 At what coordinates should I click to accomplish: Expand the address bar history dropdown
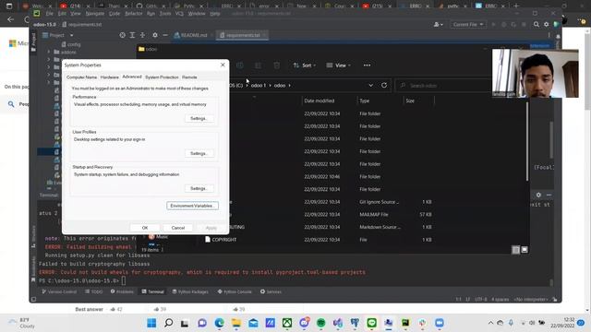[371, 85]
